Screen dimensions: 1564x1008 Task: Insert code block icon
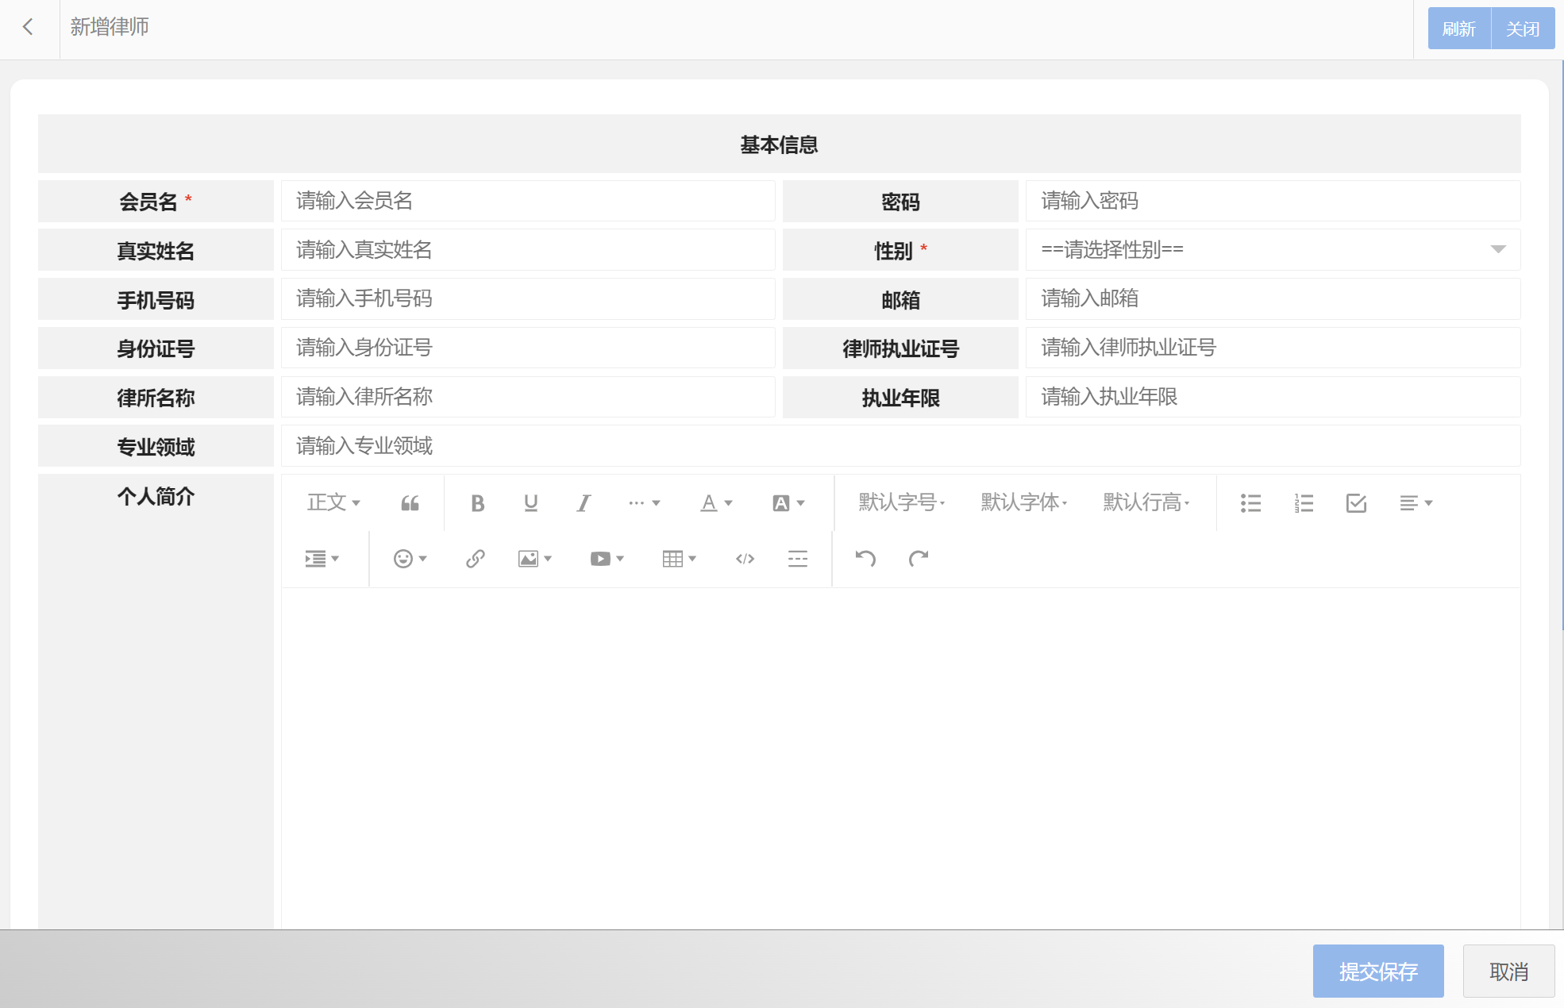coord(745,559)
